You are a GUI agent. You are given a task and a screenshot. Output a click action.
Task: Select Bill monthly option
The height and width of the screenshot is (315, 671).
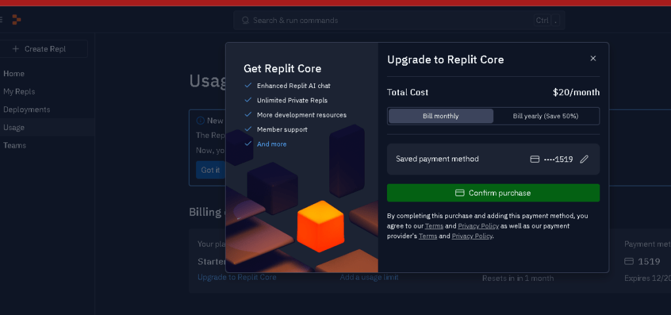[x=441, y=116]
